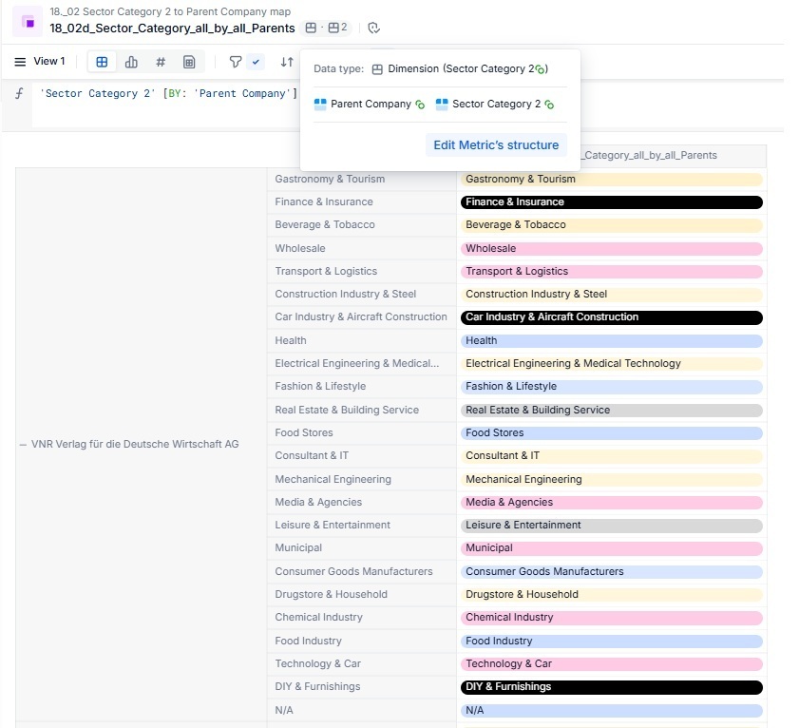Click the 'Consumer Goods Manufacturers' row label

(x=353, y=571)
